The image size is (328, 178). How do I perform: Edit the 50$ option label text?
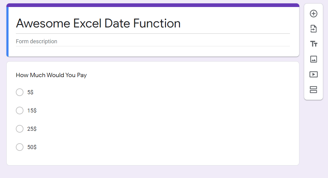click(x=32, y=147)
